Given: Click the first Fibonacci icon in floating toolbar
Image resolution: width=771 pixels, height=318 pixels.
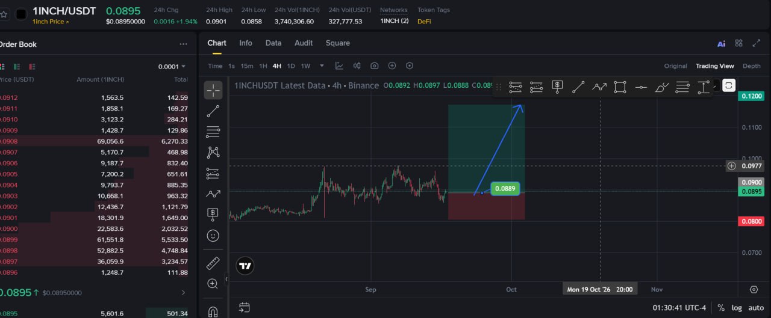Looking at the screenshot, I should click(x=516, y=87).
